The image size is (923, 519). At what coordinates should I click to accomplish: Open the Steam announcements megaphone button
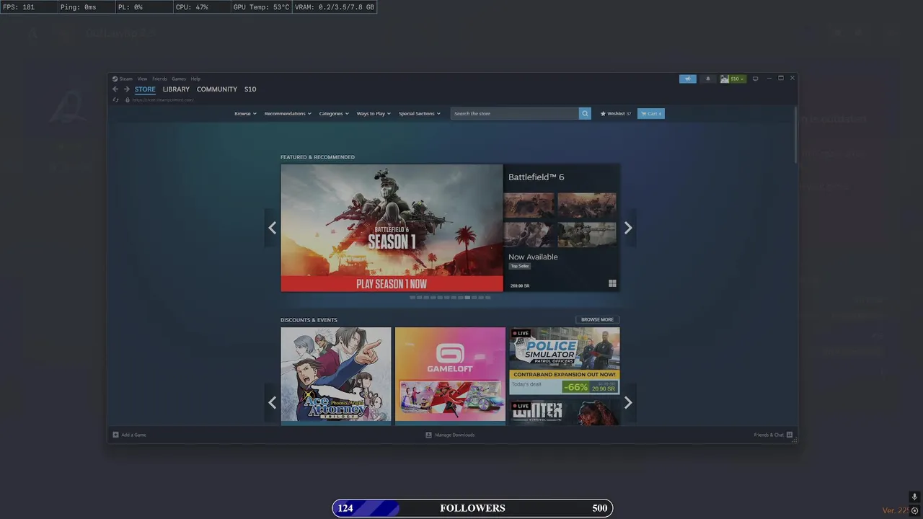pos(687,79)
